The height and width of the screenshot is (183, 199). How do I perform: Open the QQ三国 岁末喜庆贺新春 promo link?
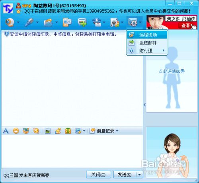pyautogui.click(x=26, y=175)
